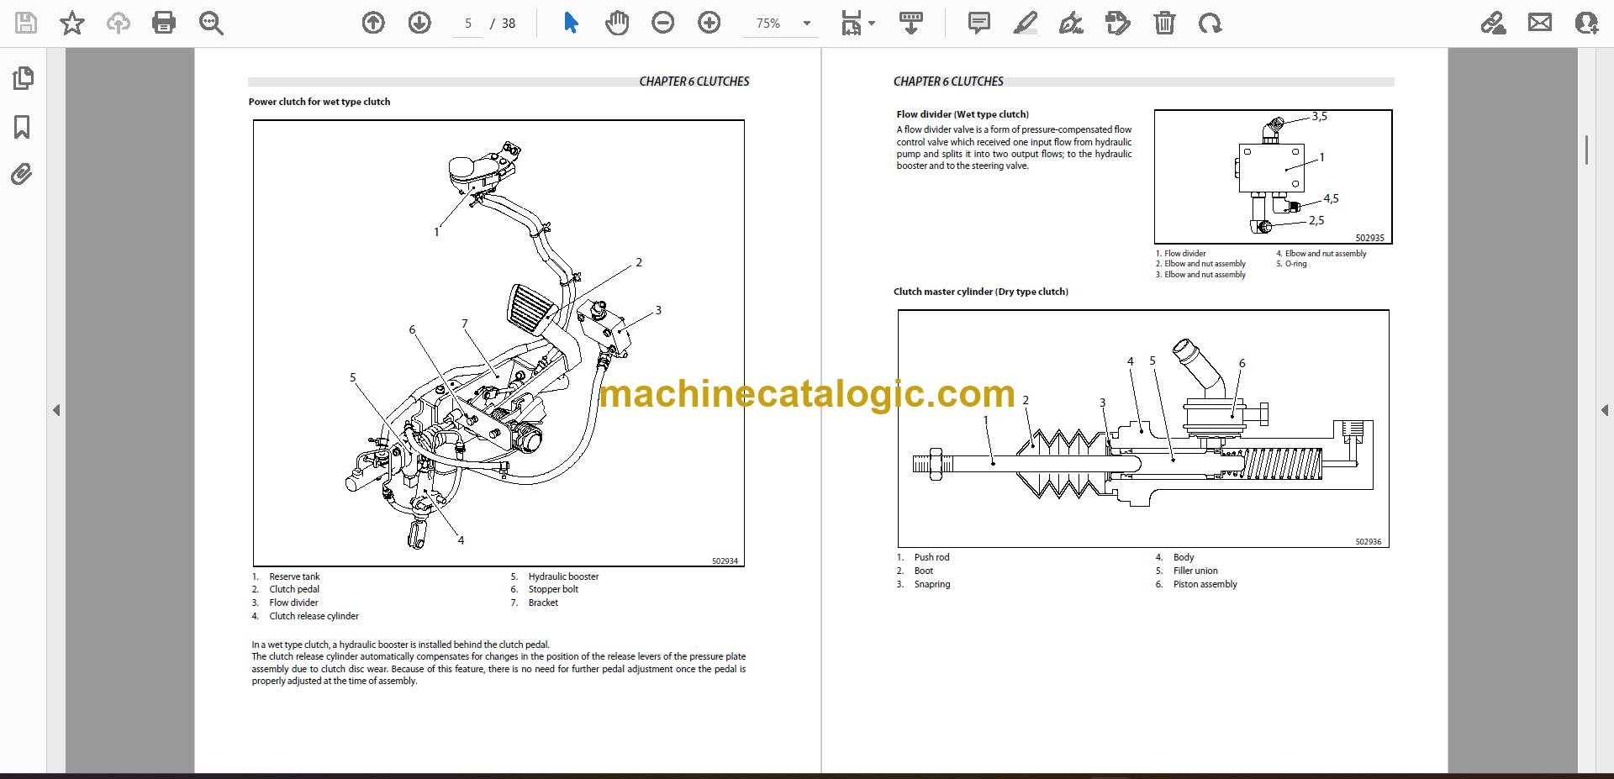Open the bookmarks side panel
The height and width of the screenshot is (779, 1614).
click(x=23, y=127)
